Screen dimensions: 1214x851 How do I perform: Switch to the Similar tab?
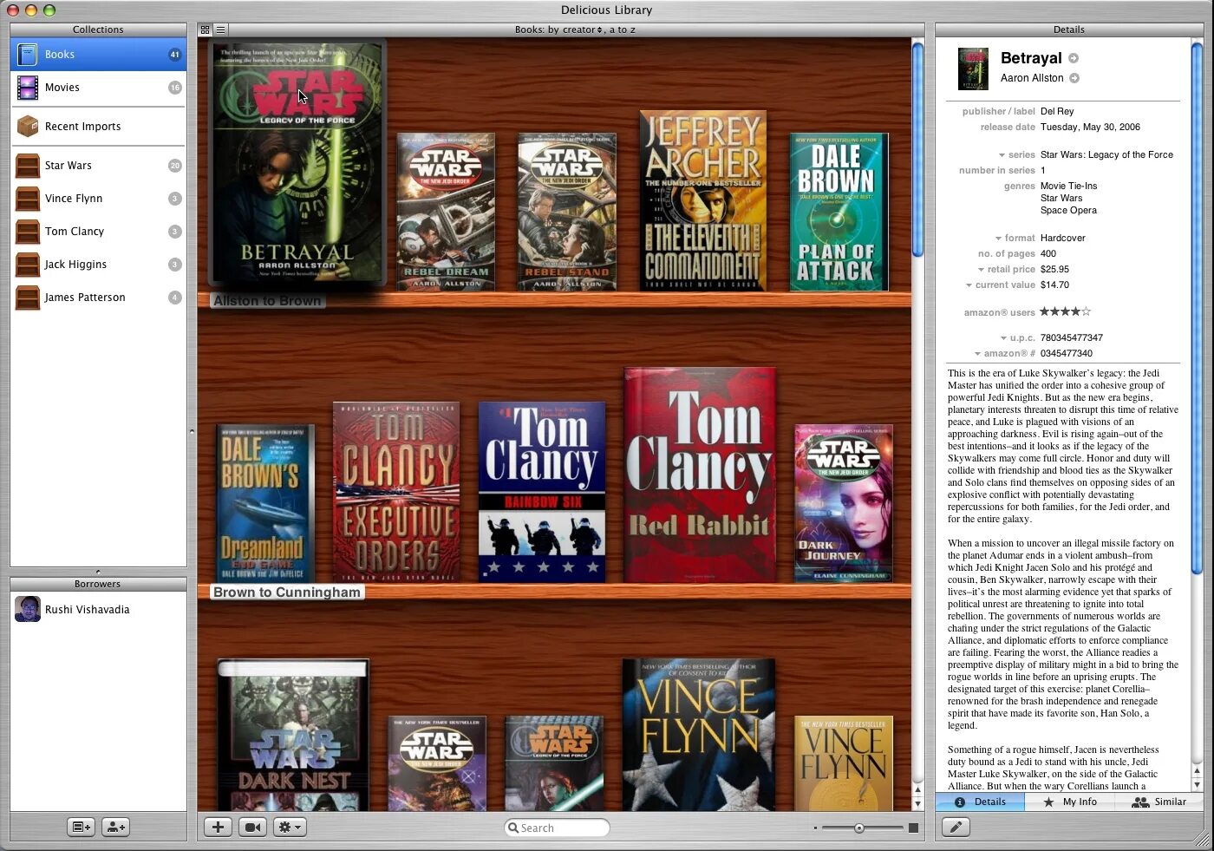point(1159,802)
